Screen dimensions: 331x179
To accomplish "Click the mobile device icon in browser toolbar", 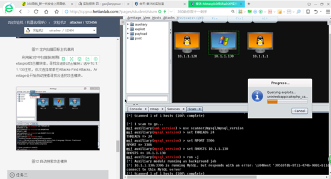I will (x=308, y=12).
